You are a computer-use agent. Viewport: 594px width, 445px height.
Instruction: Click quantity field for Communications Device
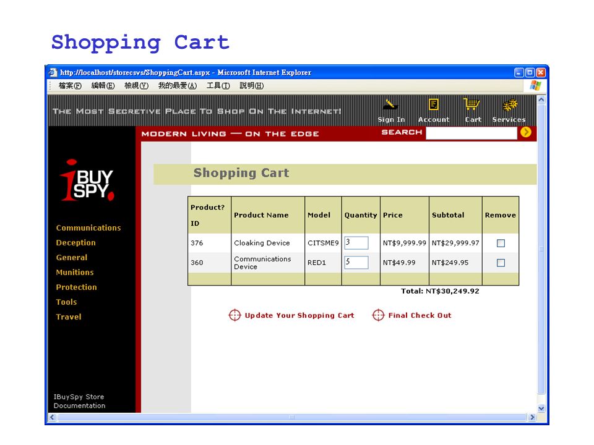(x=356, y=262)
